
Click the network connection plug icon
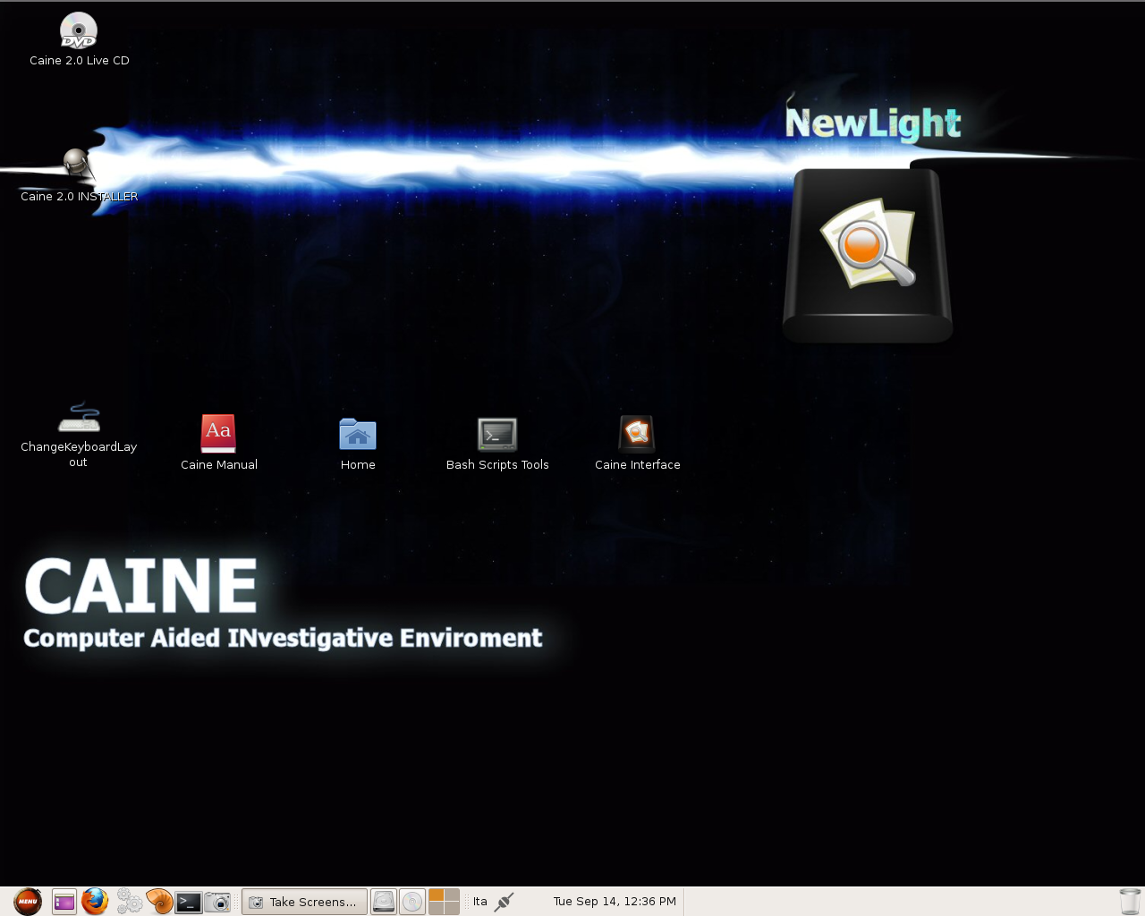click(505, 902)
